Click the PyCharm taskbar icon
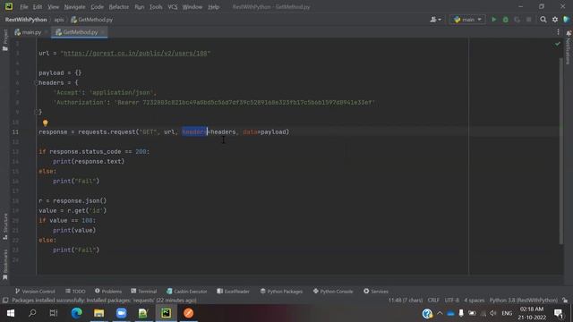Image resolution: width=573 pixels, height=322 pixels. tap(167, 313)
